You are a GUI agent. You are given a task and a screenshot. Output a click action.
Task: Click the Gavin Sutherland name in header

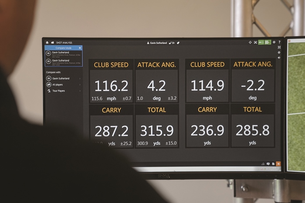point(158,43)
